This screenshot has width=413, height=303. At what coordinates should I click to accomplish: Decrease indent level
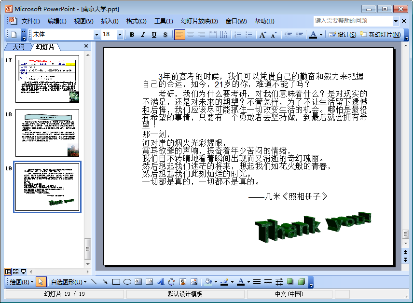288,35
